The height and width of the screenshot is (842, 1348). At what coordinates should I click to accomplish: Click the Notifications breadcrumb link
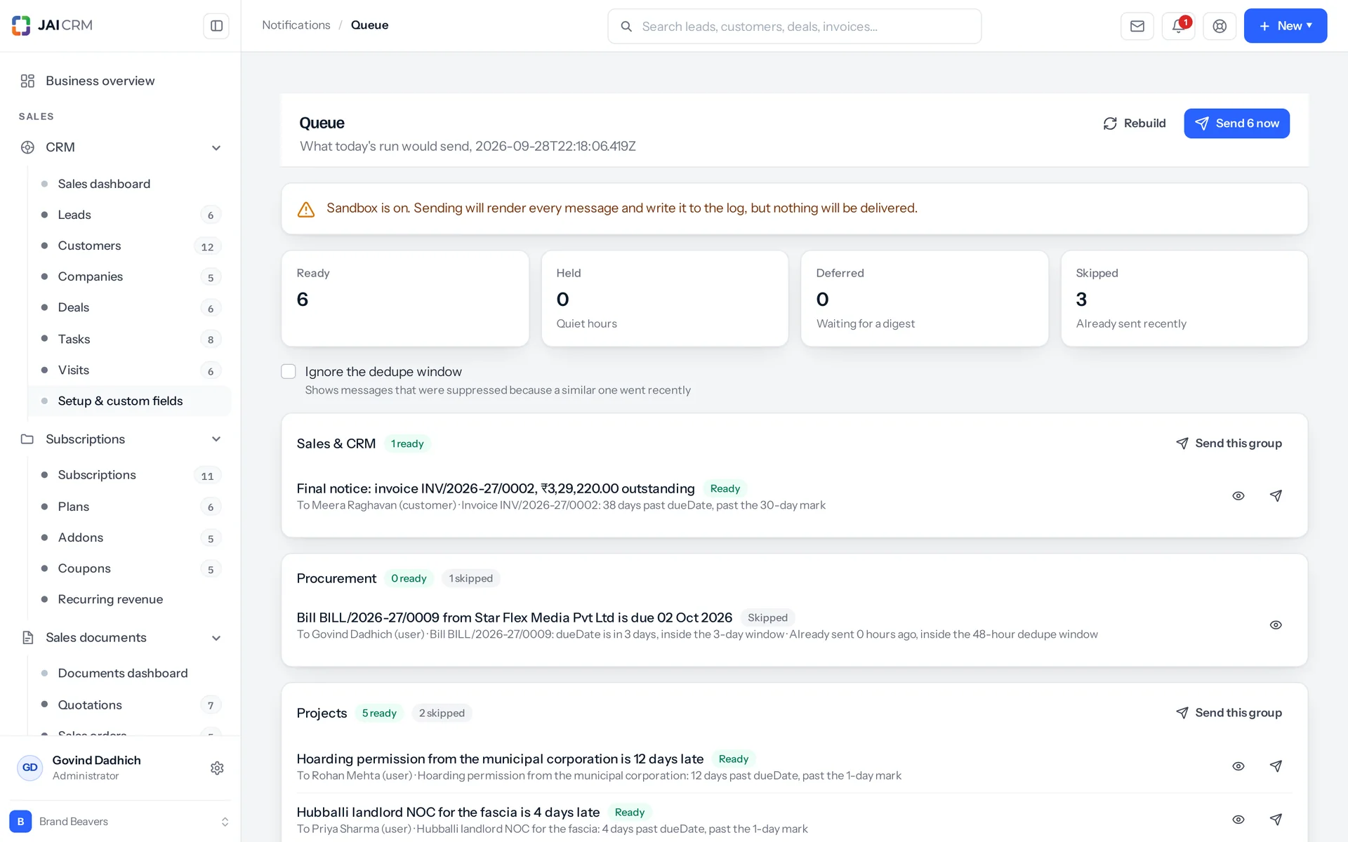(296, 25)
